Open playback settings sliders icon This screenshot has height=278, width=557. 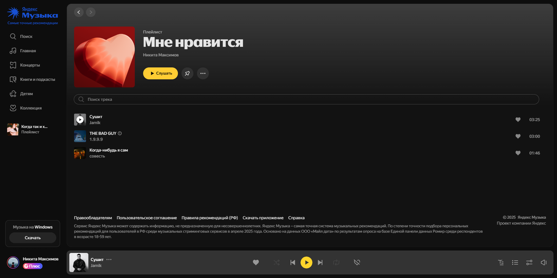pyautogui.click(x=529, y=262)
